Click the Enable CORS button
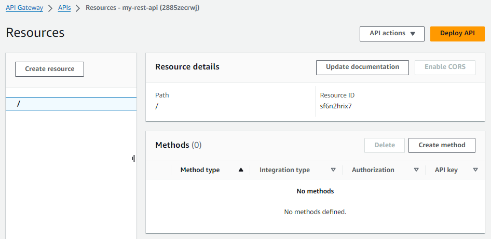 [x=445, y=67]
